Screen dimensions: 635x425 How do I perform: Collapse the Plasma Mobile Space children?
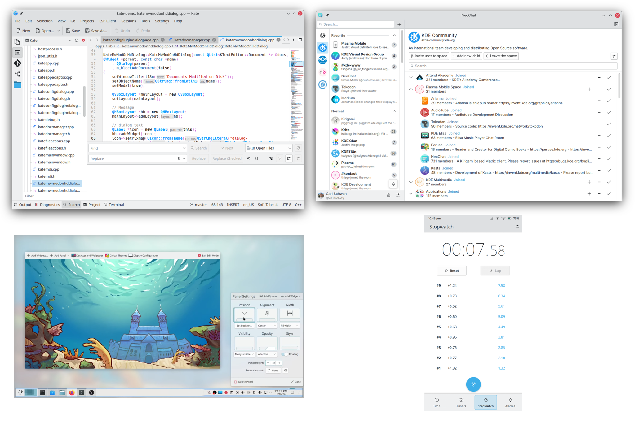tap(411, 89)
